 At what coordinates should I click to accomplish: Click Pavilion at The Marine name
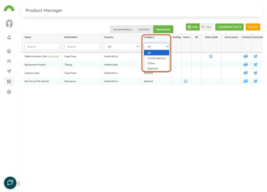click(x=37, y=81)
